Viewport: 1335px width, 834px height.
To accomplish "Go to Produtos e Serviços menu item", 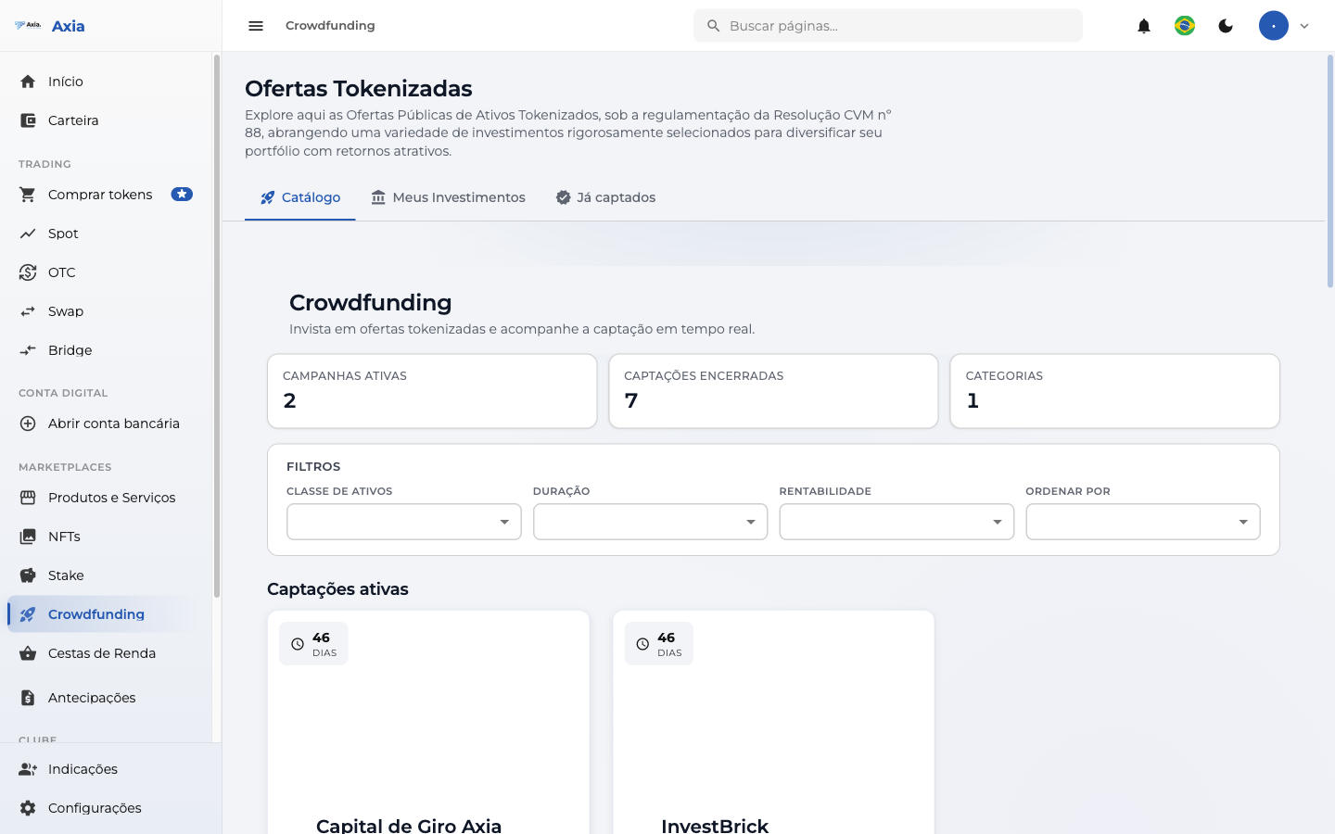I will click(x=104, y=498).
